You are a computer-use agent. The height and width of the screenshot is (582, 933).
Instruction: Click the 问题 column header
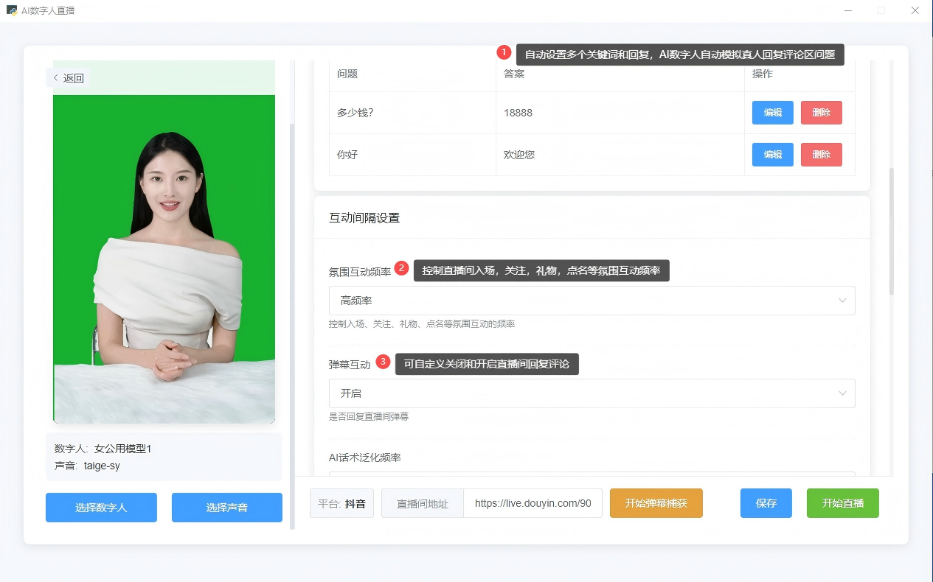[x=347, y=74]
